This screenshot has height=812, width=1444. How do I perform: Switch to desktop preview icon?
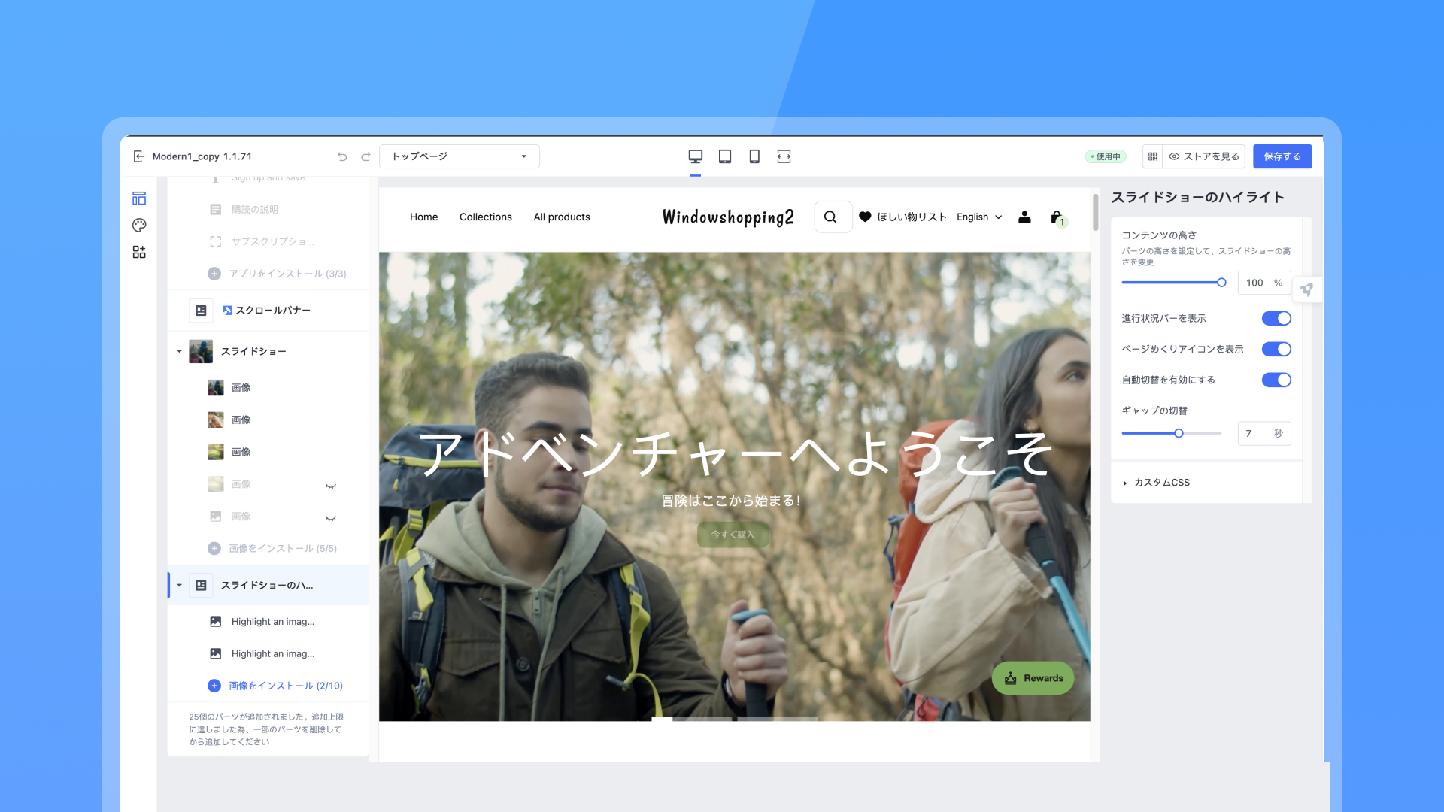(695, 156)
